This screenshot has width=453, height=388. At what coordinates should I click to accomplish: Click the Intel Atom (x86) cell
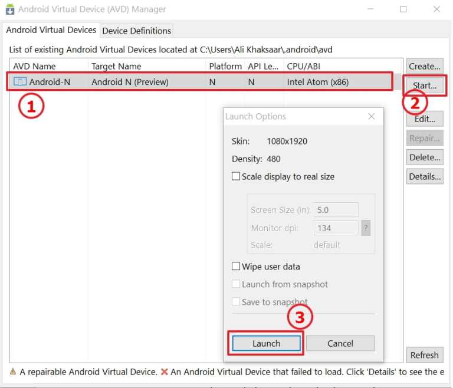click(x=318, y=82)
